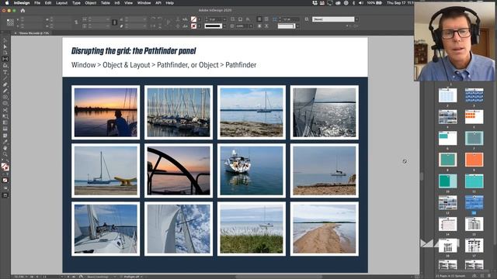This screenshot has height=279, width=497.
Task: Select the Line tool
Action: click(x=5, y=78)
